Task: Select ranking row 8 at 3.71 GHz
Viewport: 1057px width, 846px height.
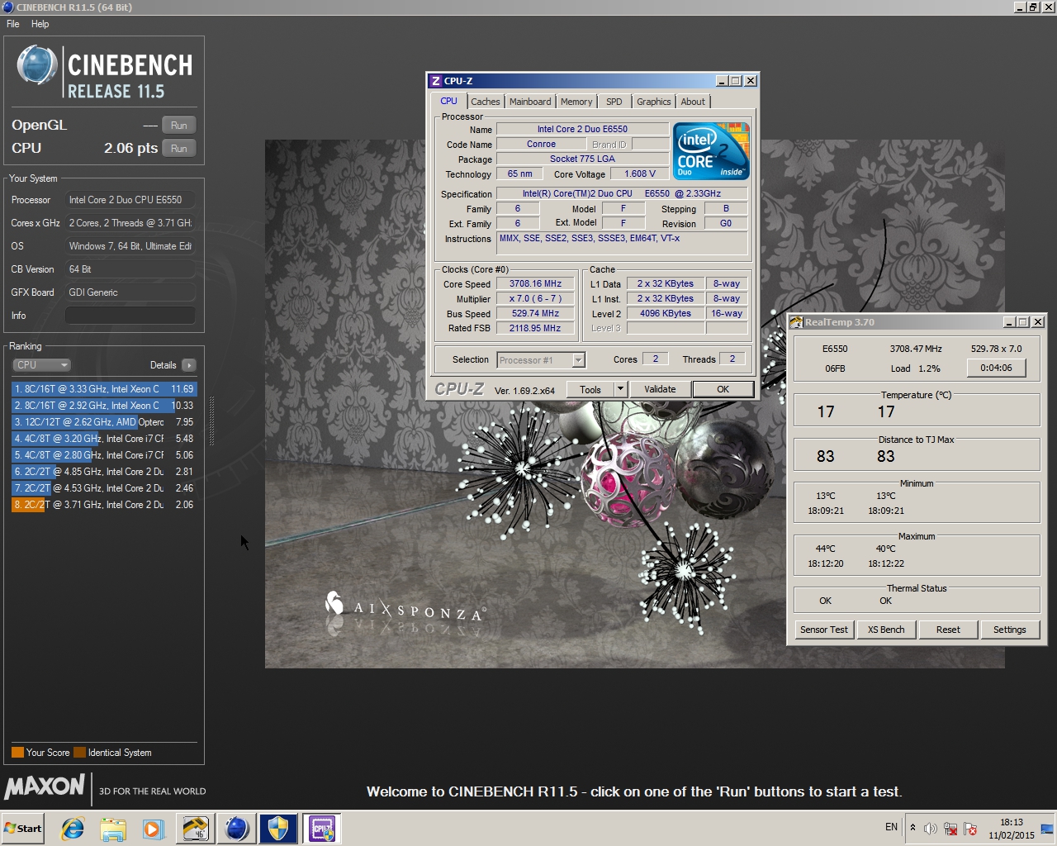Action: point(104,505)
